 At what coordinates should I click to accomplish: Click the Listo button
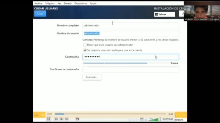[40, 14]
